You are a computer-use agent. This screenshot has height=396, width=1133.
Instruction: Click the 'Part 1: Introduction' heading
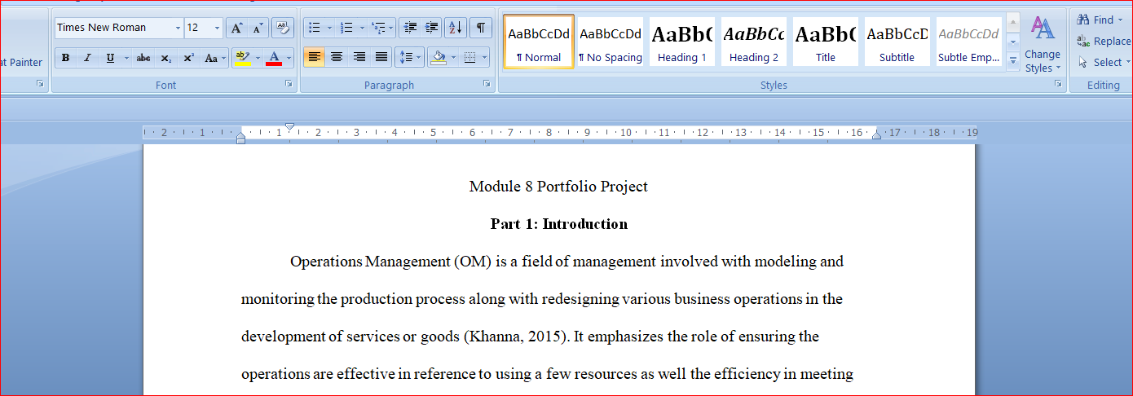coord(558,224)
